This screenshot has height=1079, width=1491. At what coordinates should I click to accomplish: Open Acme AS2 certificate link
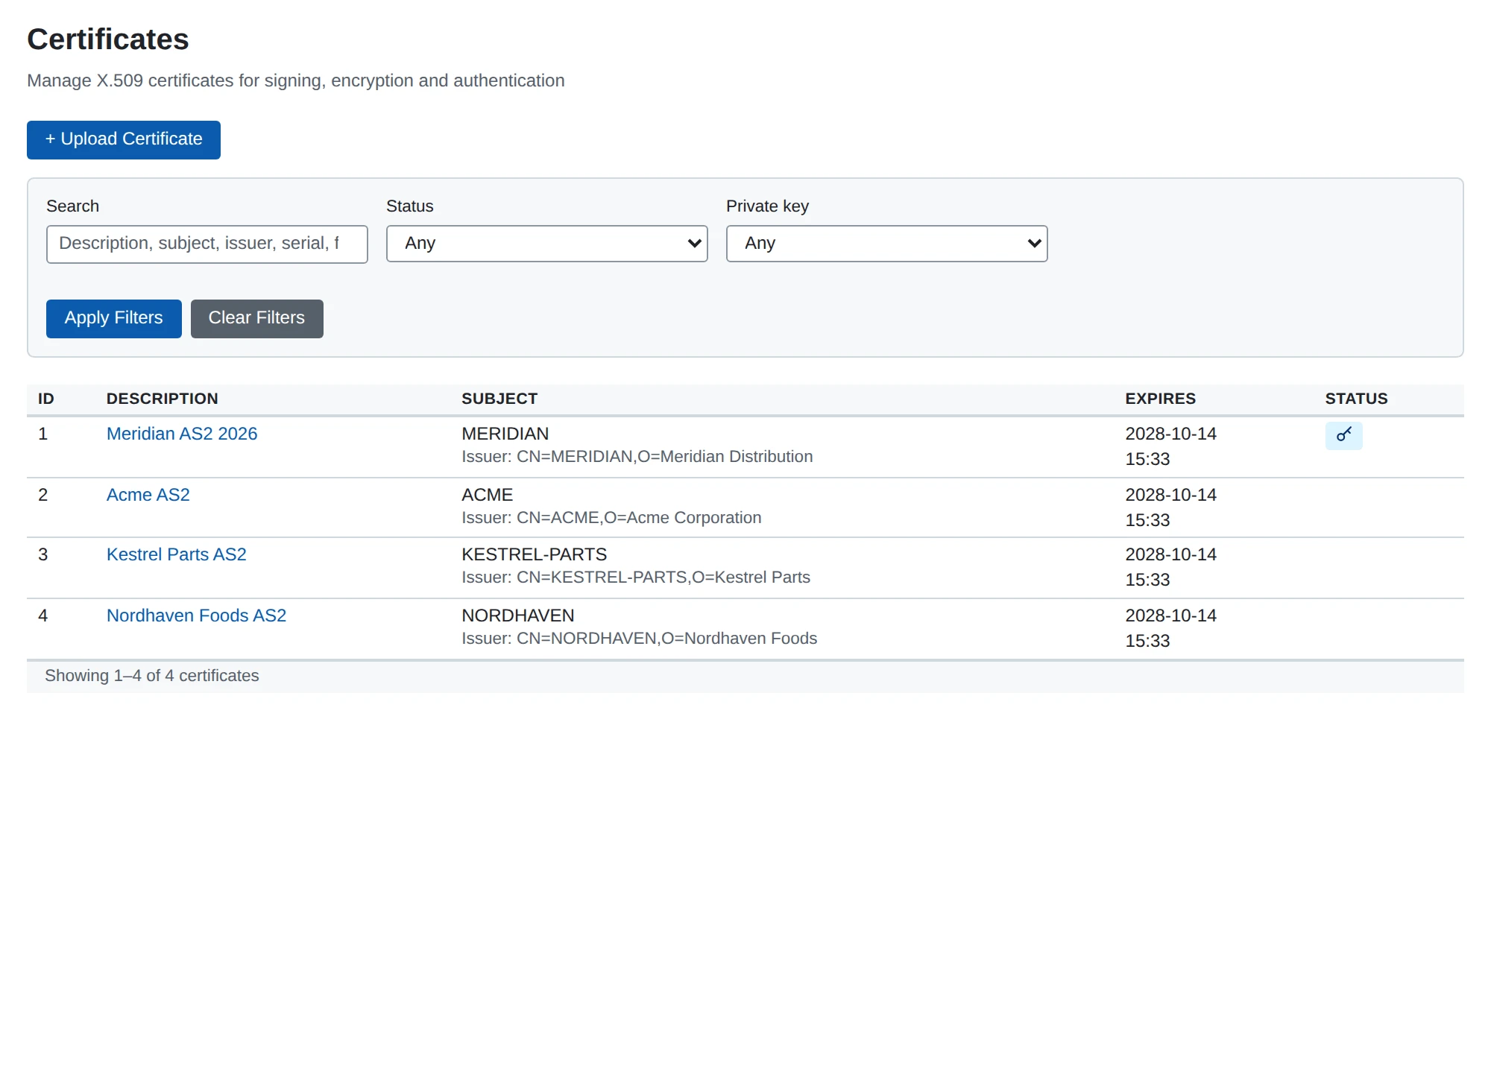coord(148,495)
